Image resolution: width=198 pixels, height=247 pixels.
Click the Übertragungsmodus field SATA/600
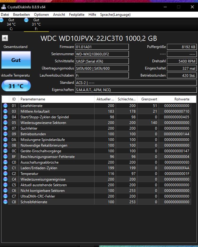(x=102, y=68)
